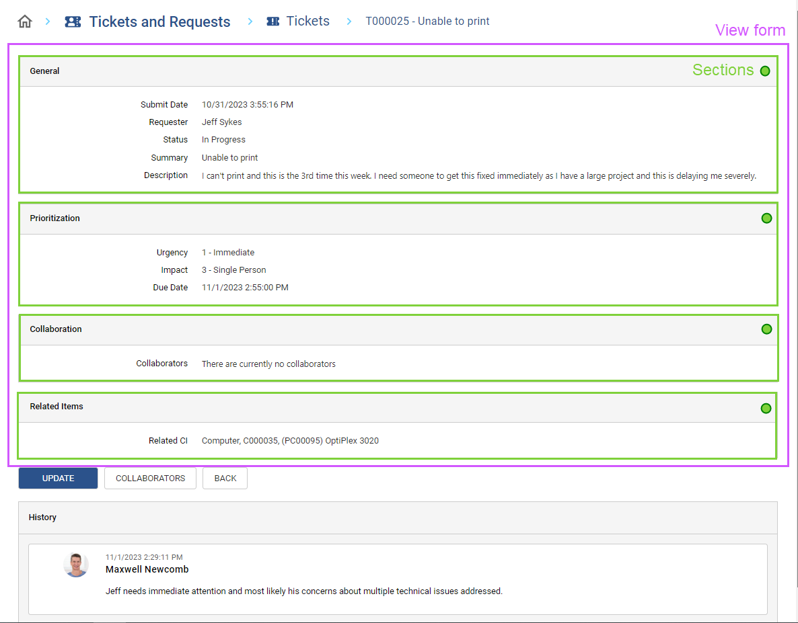
Task: Open the T000025 - Unable to print breadcrumb
Action: [x=427, y=21]
